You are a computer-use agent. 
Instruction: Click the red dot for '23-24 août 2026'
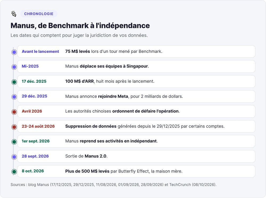[x=14, y=127]
